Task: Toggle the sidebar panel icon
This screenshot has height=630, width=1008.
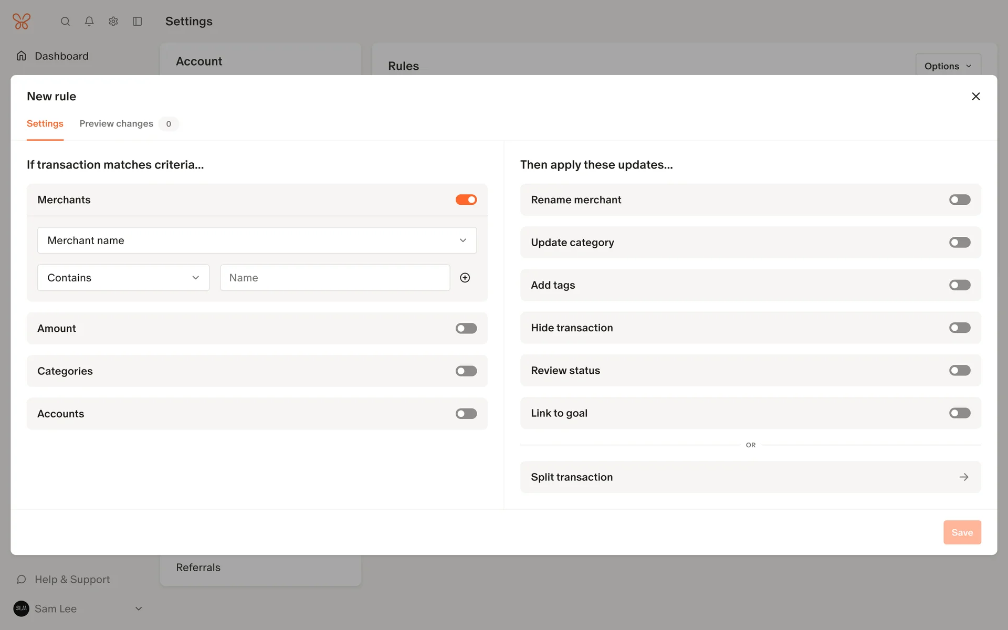Action: [138, 22]
